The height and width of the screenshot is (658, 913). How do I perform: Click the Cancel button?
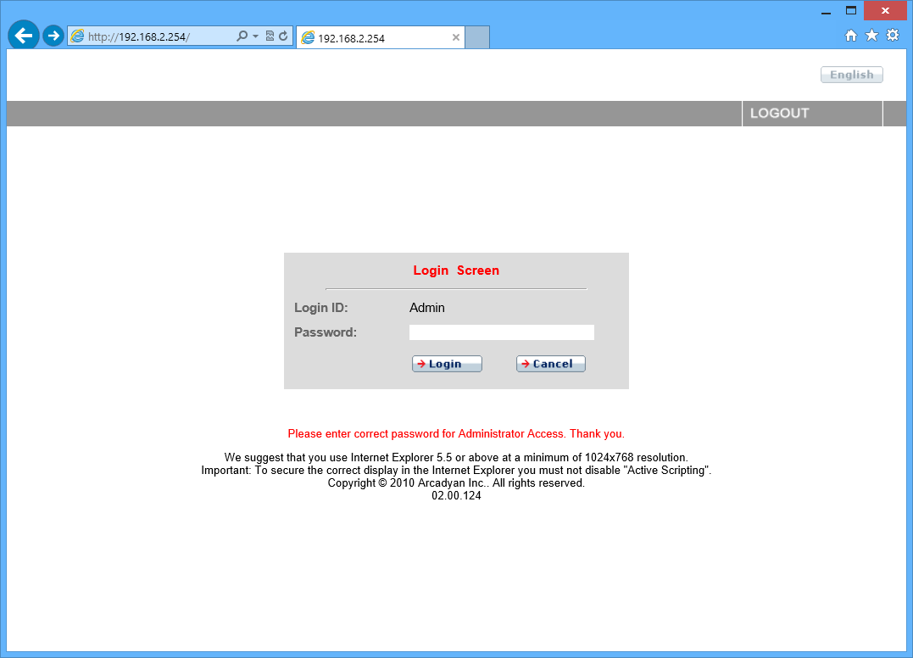(x=551, y=364)
